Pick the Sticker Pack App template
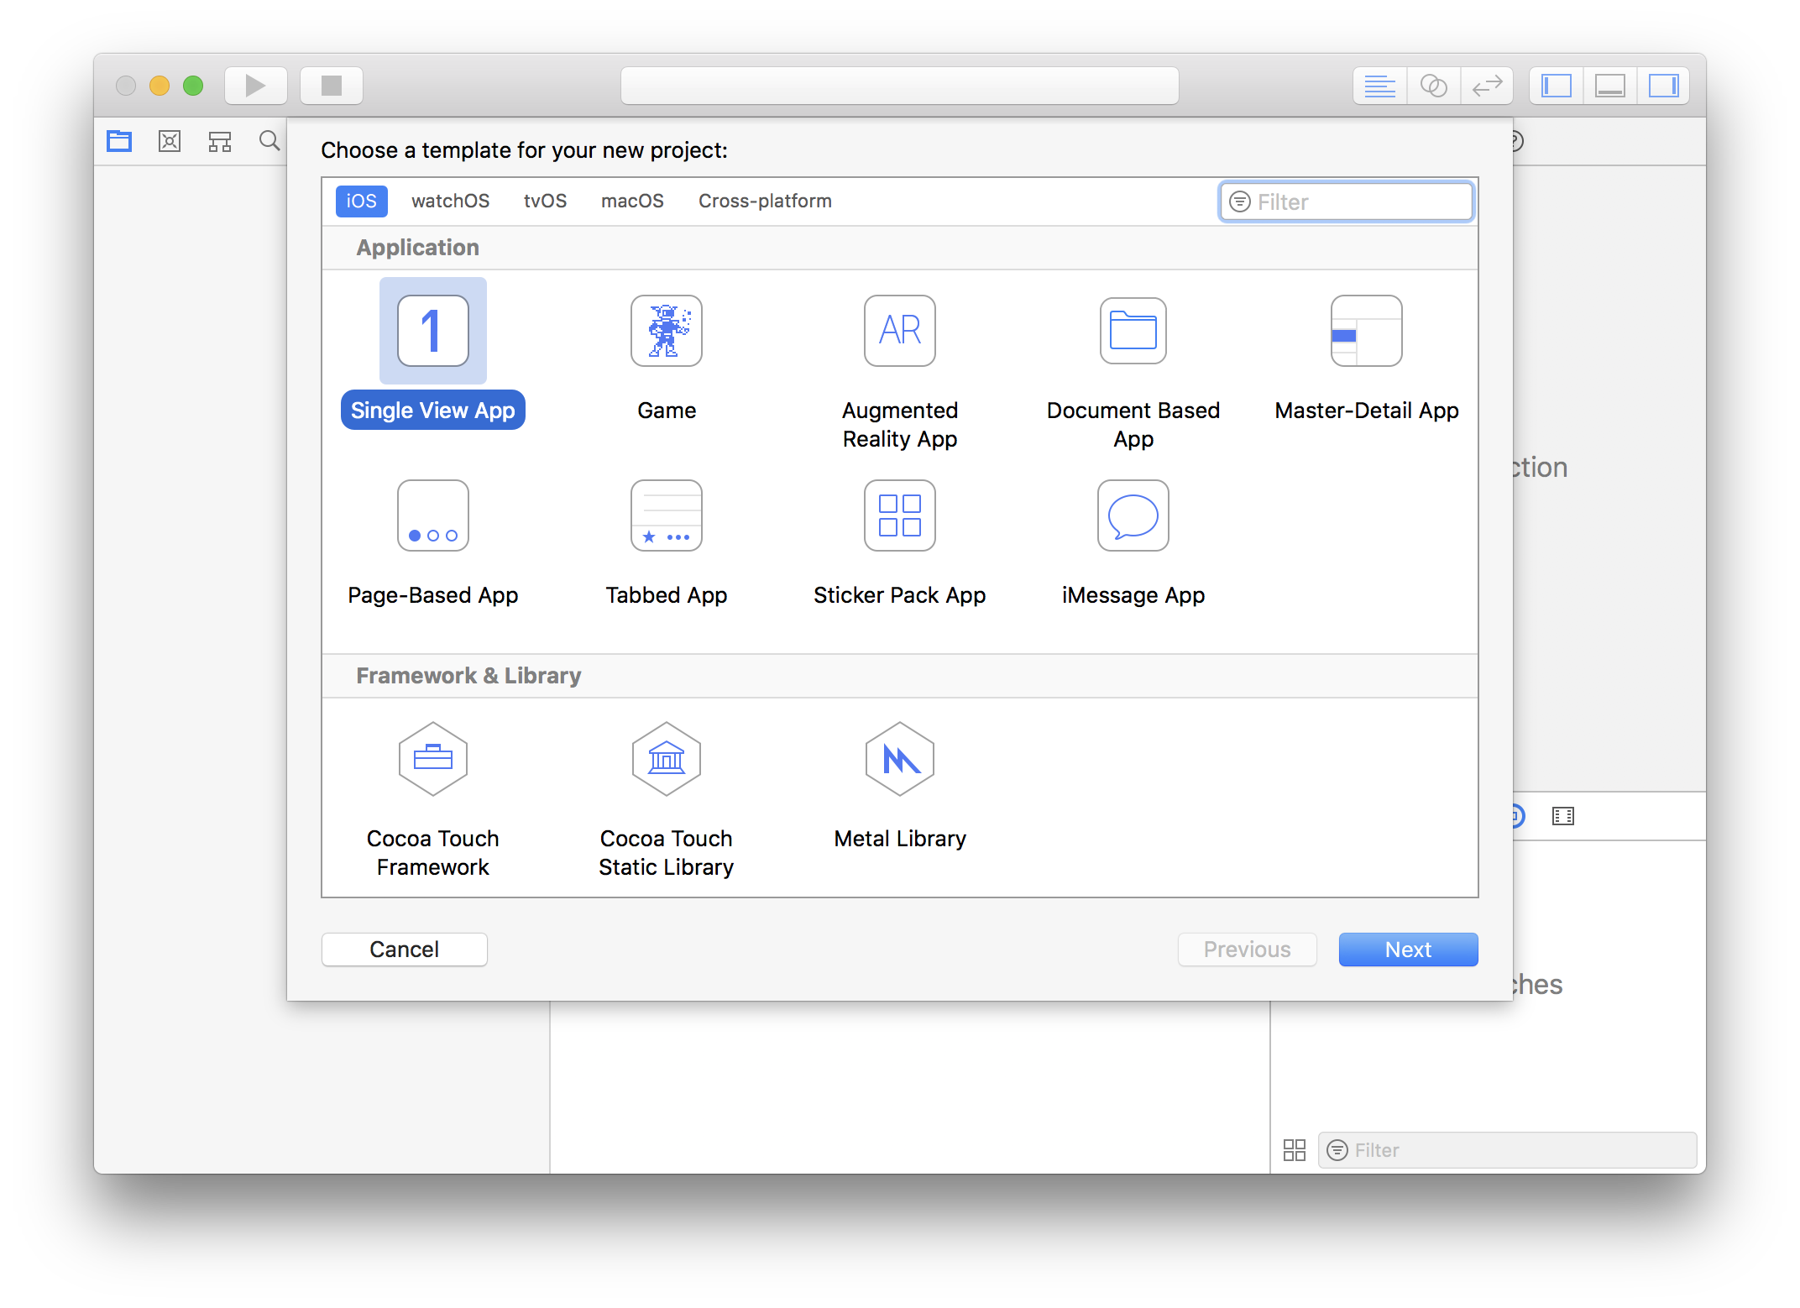This screenshot has width=1800, height=1308. tap(899, 515)
